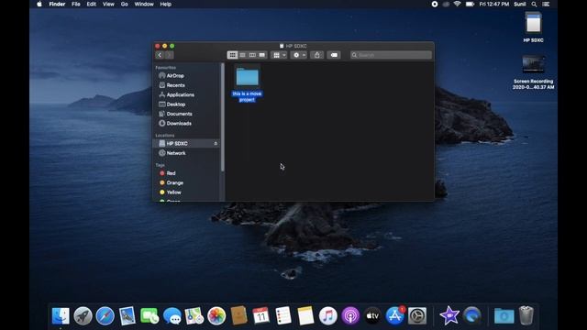Open Apple TV from the Dock

(x=372, y=316)
